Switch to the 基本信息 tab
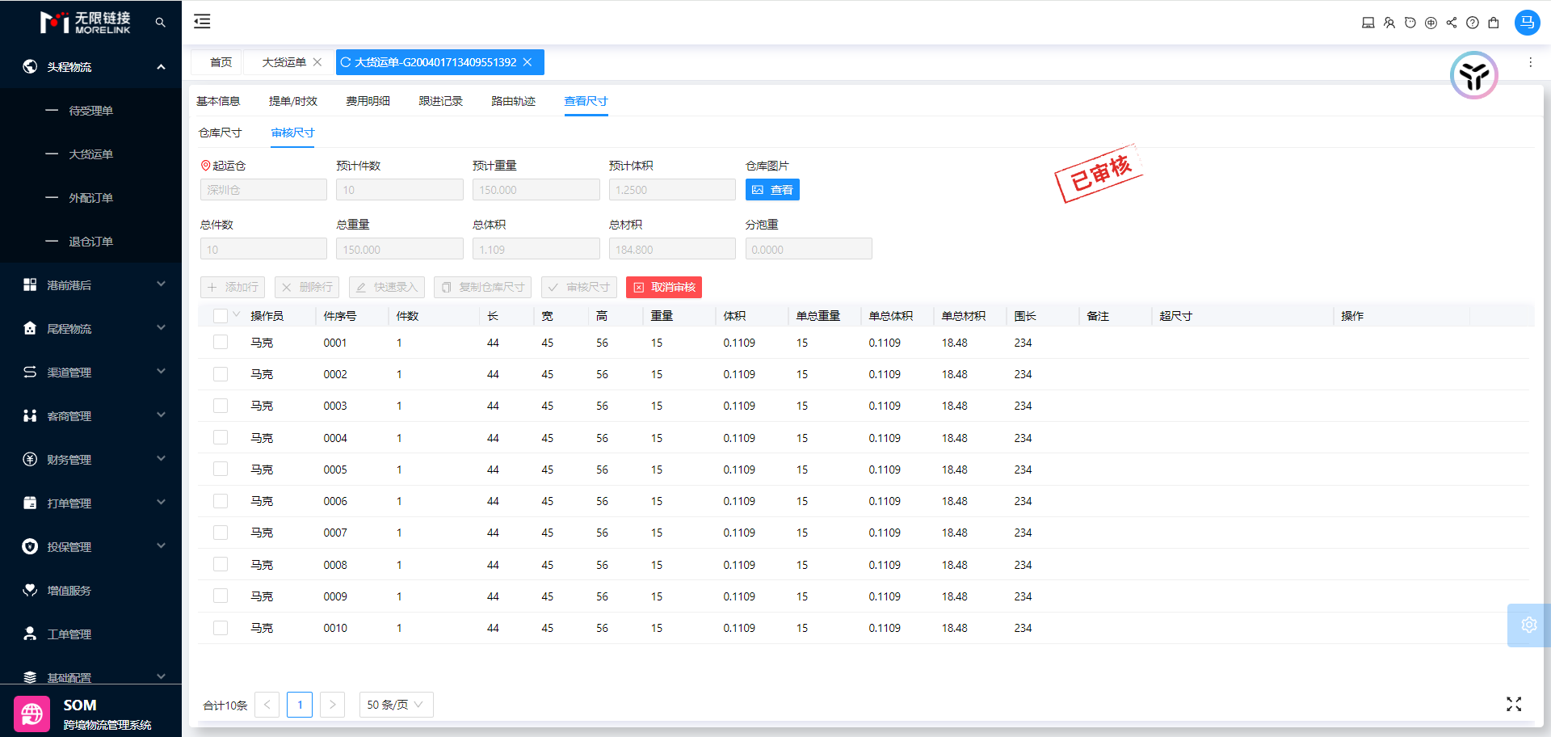 click(x=218, y=101)
